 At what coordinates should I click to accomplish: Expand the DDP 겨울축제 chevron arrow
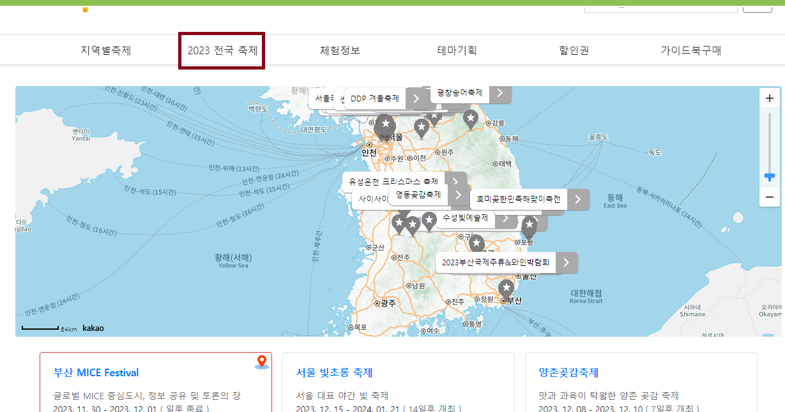[x=417, y=98]
